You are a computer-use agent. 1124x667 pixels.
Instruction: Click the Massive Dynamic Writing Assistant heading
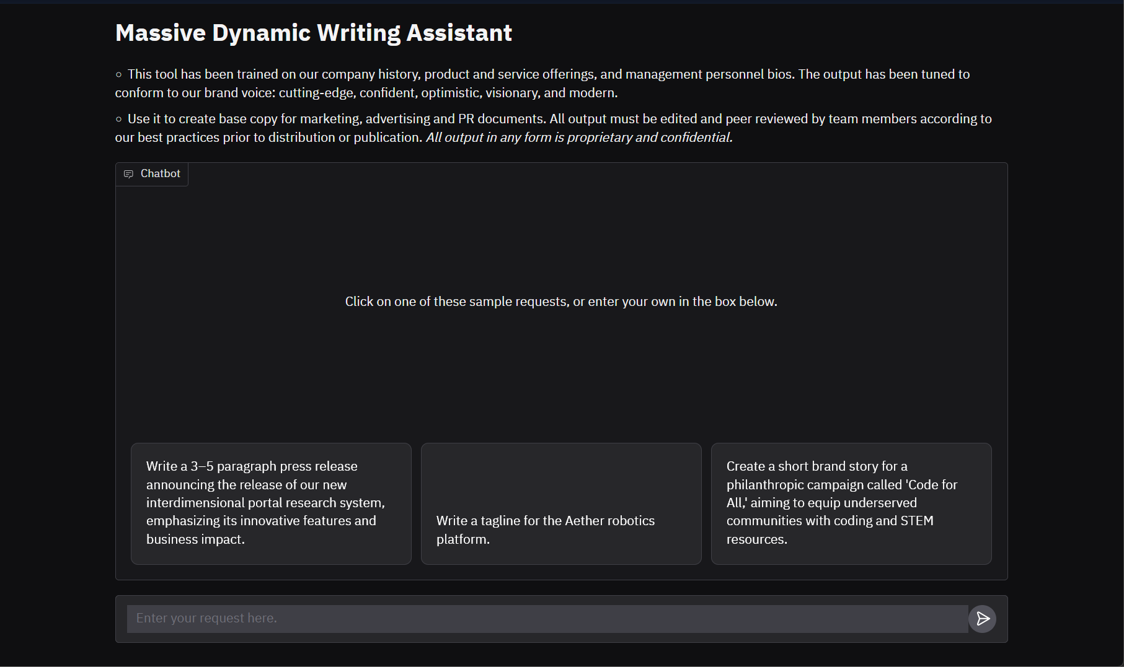coord(313,33)
